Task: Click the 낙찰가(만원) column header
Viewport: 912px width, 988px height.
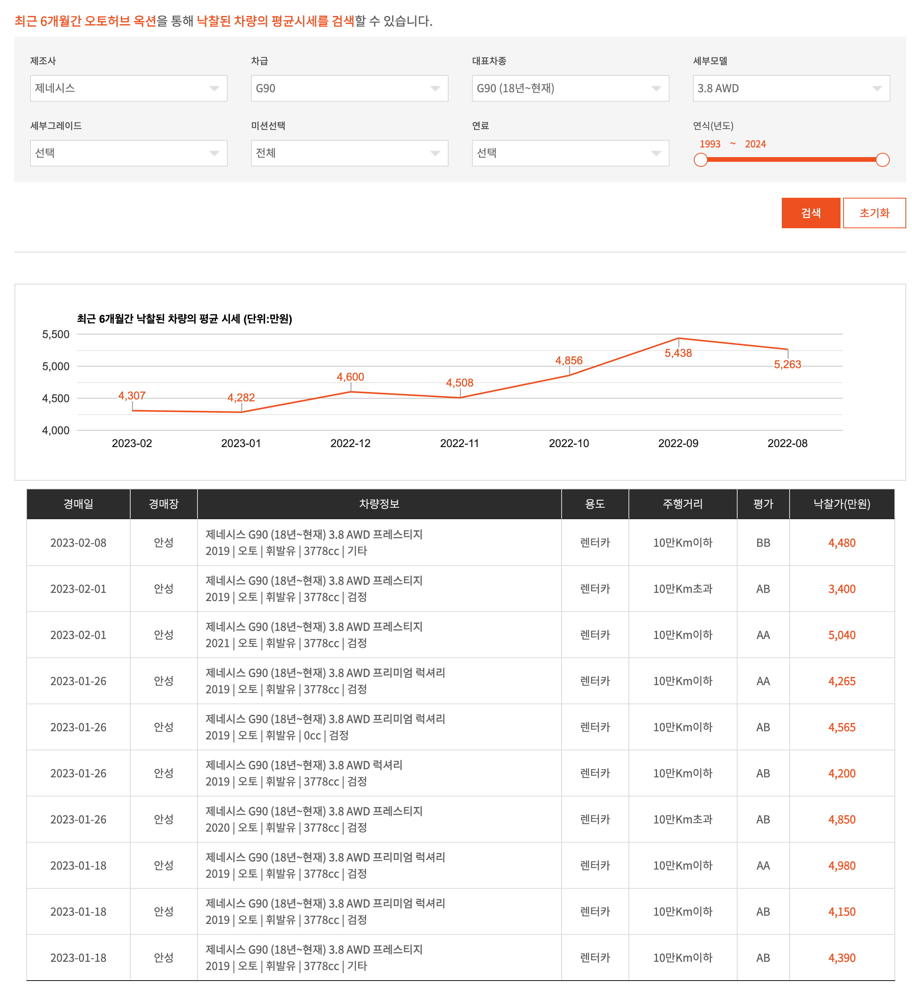Action: pyautogui.click(x=842, y=504)
